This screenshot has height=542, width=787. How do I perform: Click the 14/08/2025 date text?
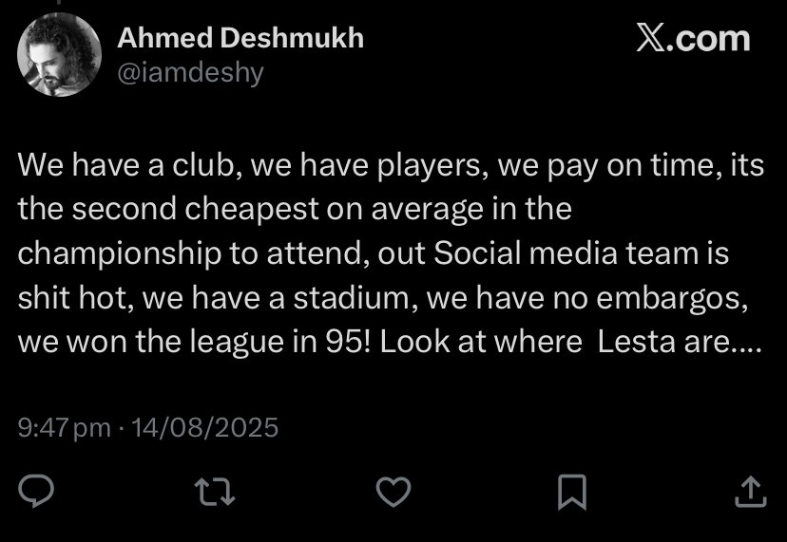tap(204, 427)
